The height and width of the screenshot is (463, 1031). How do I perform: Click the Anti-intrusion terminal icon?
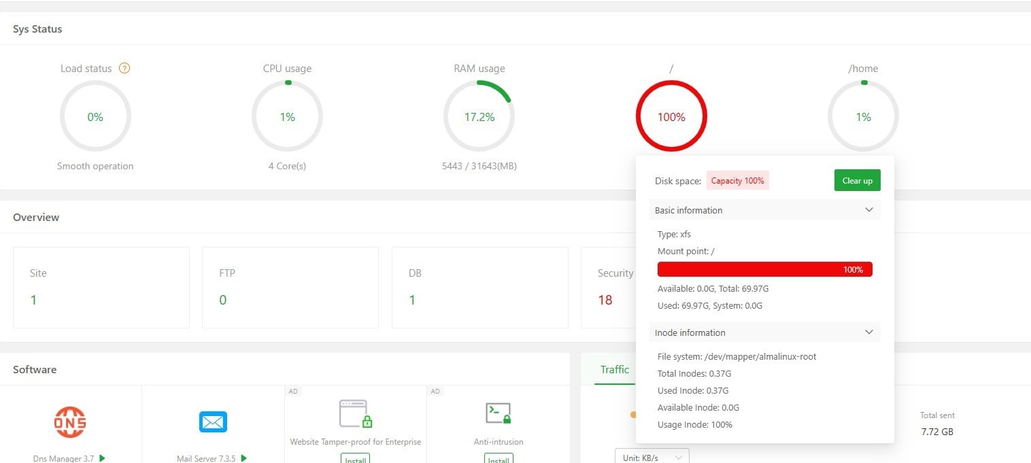tap(498, 413)
